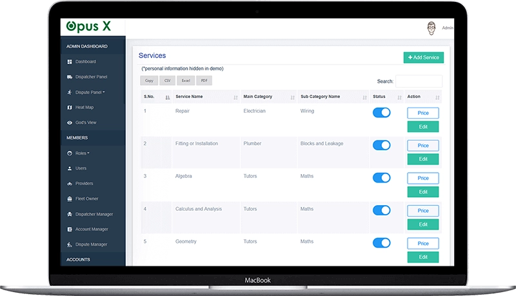Edit the Geometry service
516x296 pixels.
point(423,257)
